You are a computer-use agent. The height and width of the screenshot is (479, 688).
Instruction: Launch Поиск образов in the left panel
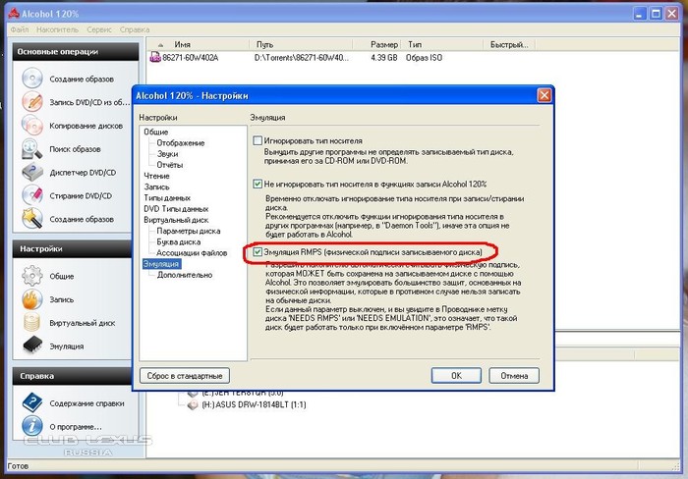[x=32, y=149]
